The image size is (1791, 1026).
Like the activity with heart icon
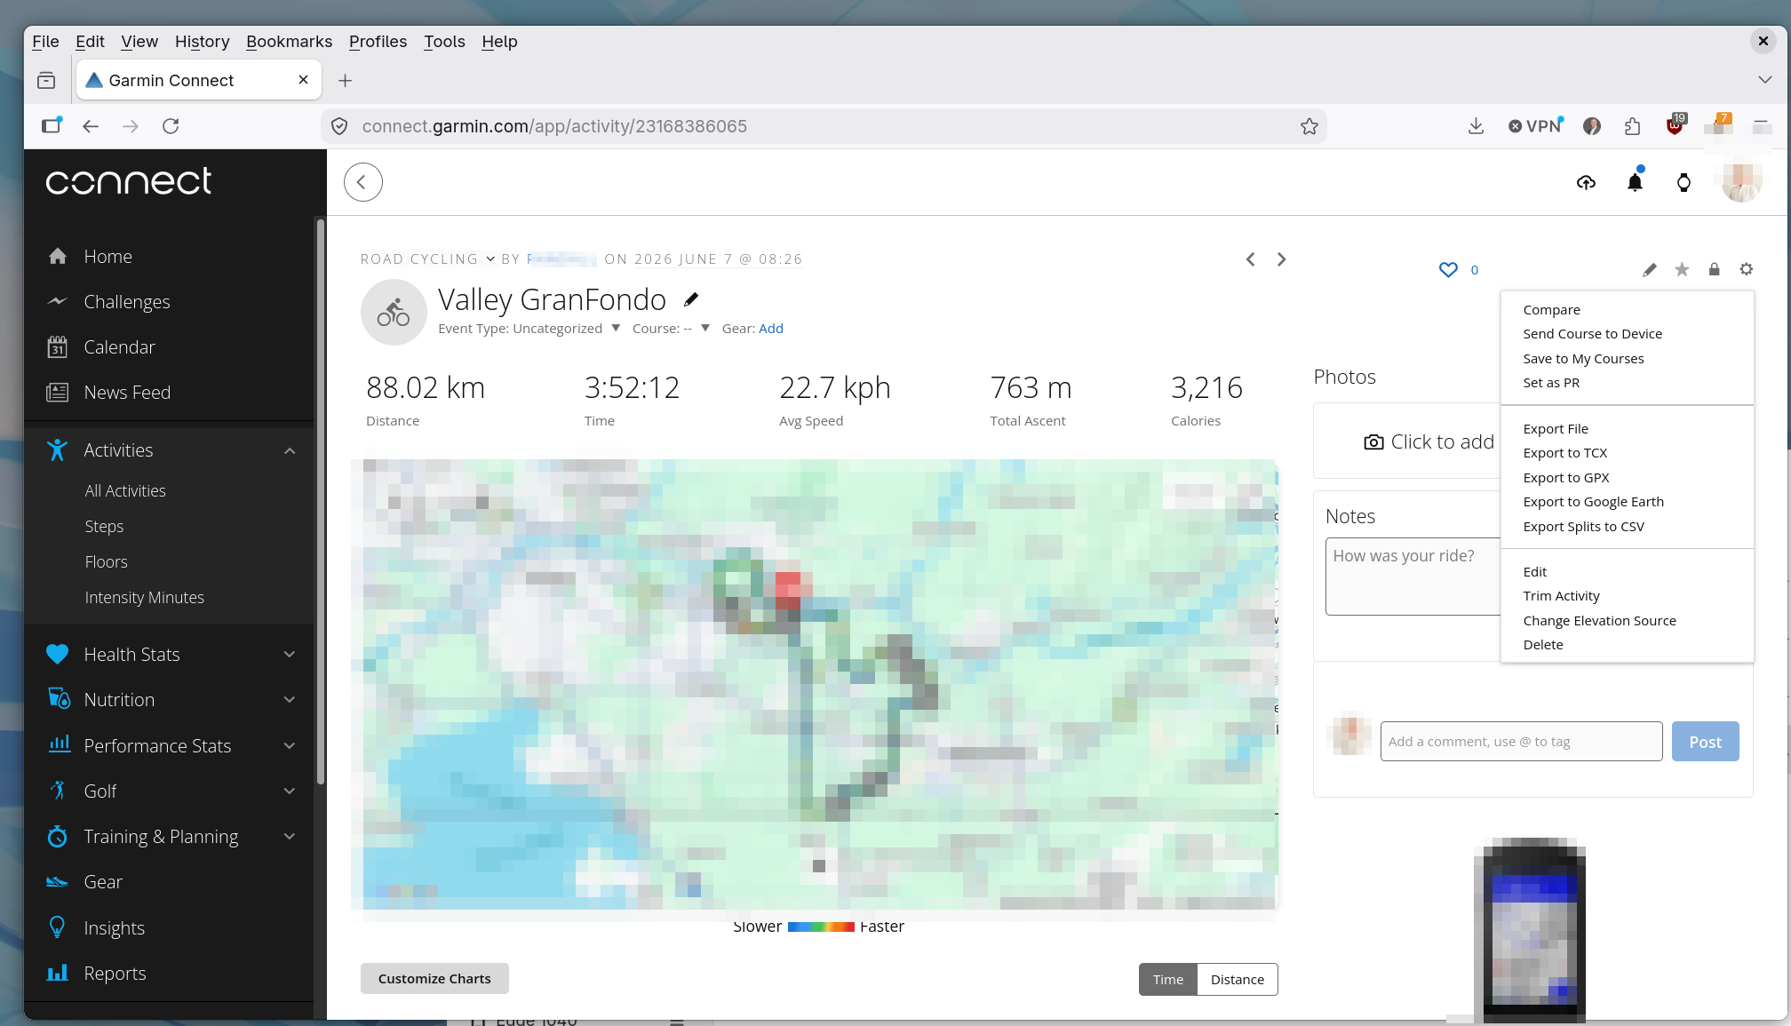click(x=1448, y=269)
